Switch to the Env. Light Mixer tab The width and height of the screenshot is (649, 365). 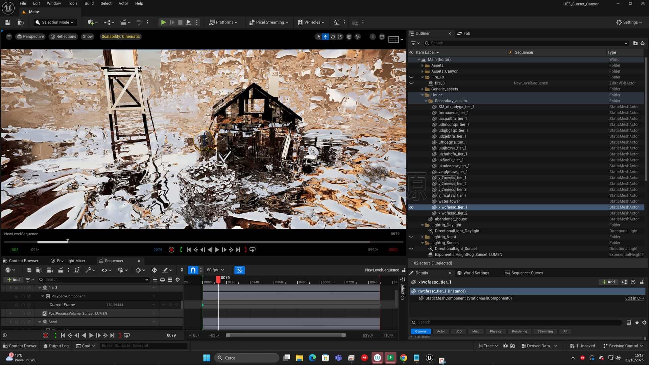click(71, 261)
